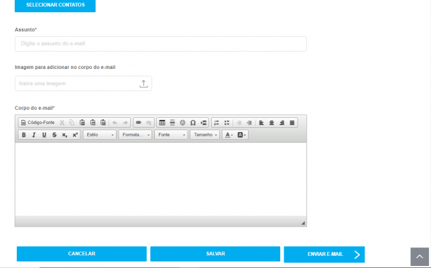Click the Enviar E-mail button

324,254
